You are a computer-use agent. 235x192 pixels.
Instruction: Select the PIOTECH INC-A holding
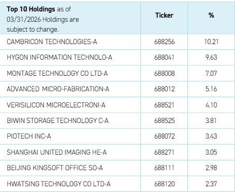pos(29,136)
